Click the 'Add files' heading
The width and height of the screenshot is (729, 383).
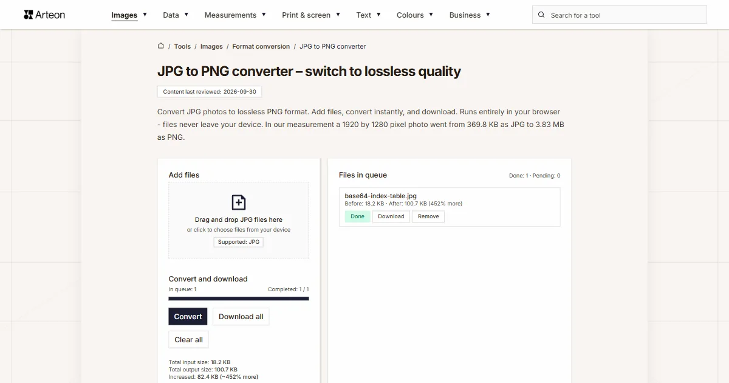[x=184, y=175]
